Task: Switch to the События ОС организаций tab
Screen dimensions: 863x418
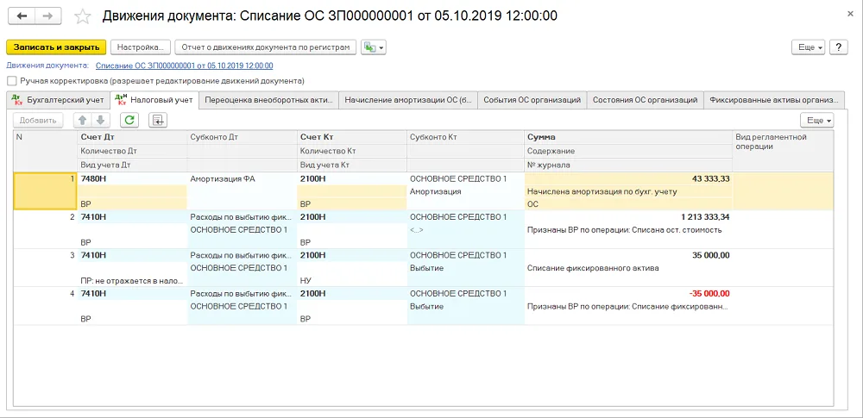Action: tap(532, 100)
